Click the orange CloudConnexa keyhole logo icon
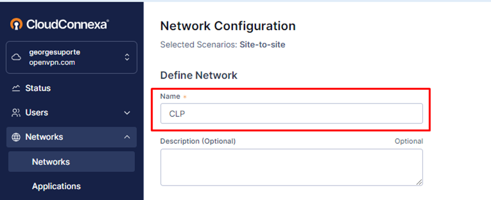Viewport: 491px width, 200px height. (x=16, y=25)
